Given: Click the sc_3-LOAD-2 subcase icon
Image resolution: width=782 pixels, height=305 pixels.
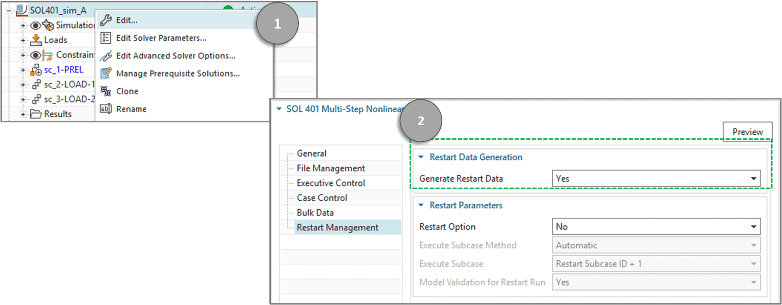Looking at the screenshot, I should (37, 99).
